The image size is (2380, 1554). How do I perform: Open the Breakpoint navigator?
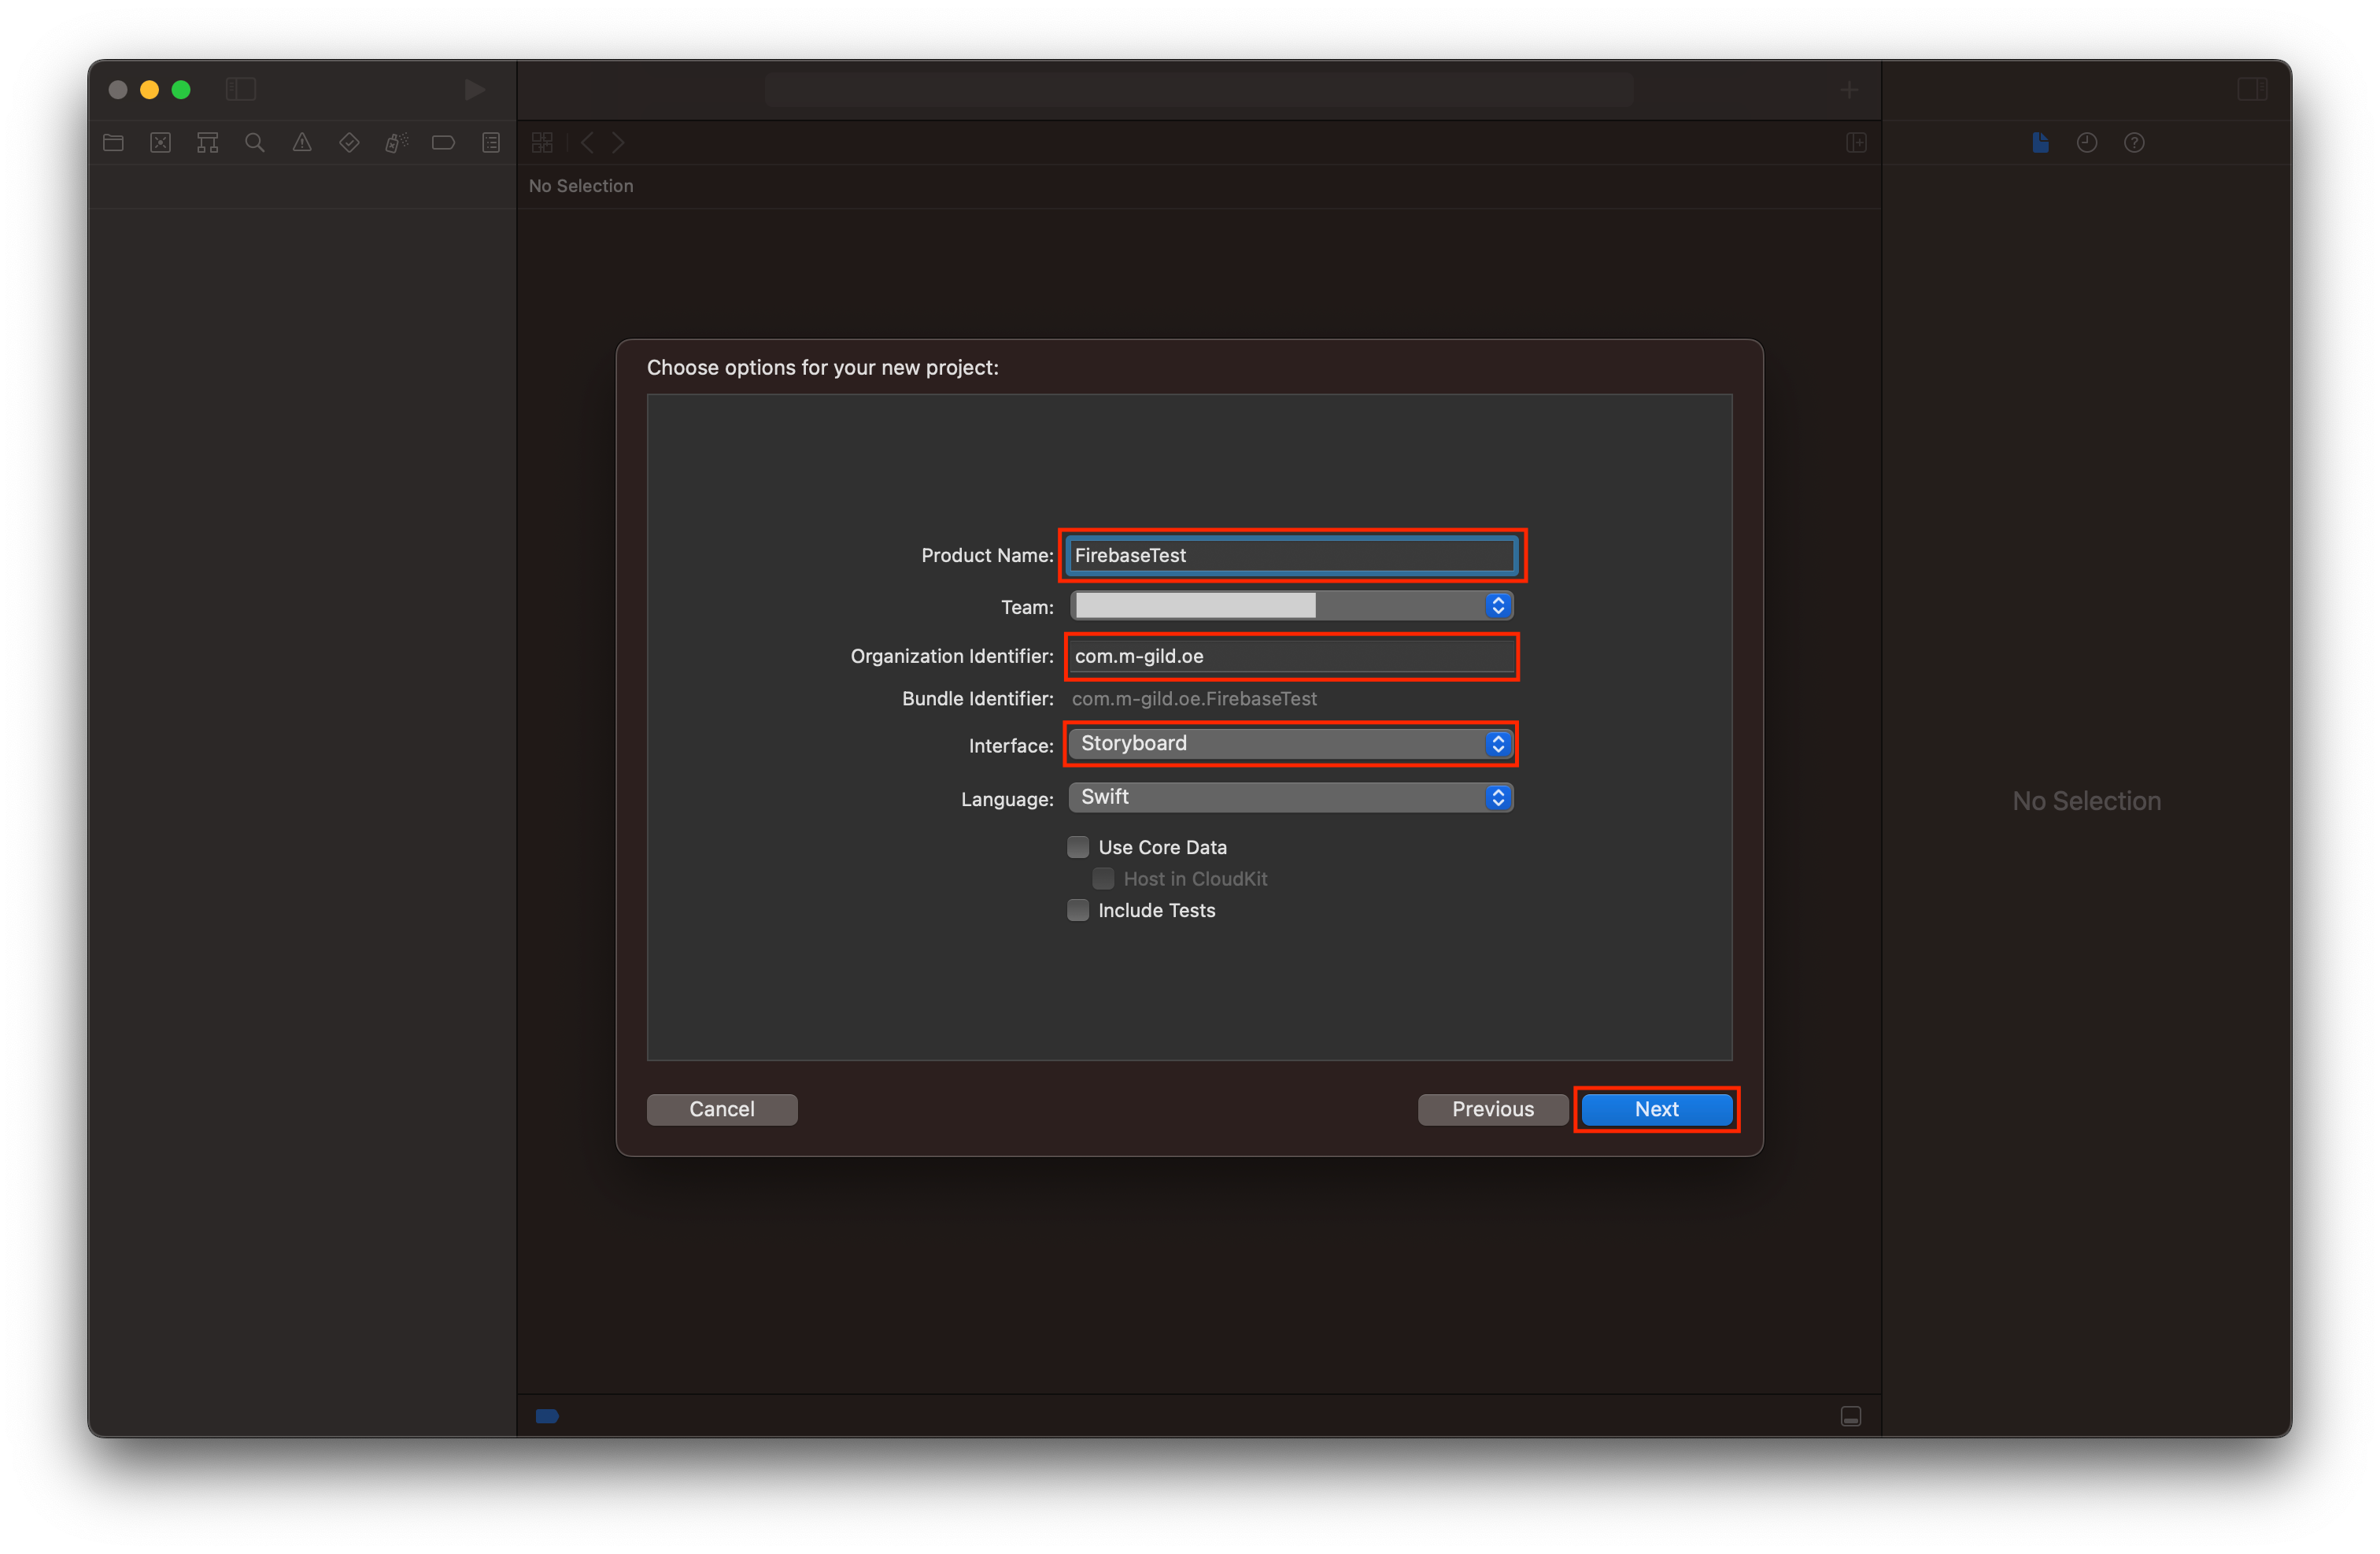(x=443, y=143)
